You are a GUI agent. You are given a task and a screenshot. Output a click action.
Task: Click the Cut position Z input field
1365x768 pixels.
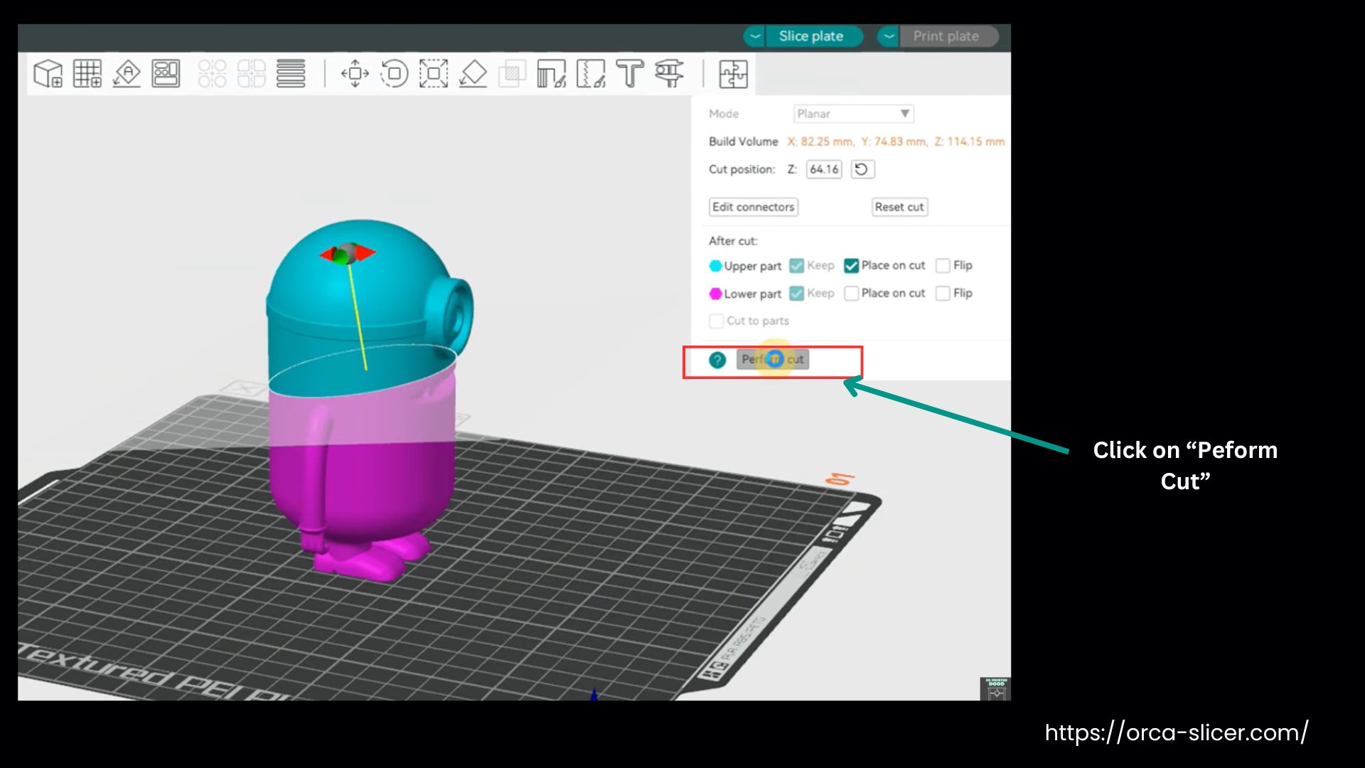pyautogui.click(x=824, y=169)
